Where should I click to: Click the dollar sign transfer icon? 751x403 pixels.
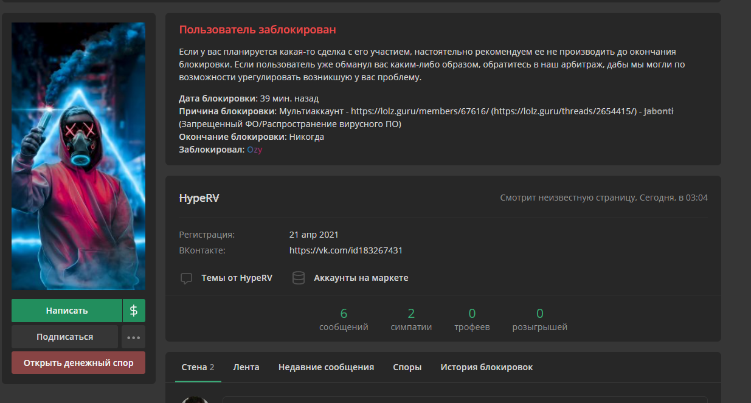[x=134, y=311]
